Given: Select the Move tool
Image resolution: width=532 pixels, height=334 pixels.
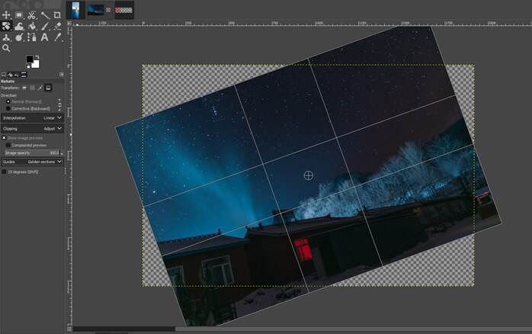Looking at the screenshot, I should pos(6,15).
